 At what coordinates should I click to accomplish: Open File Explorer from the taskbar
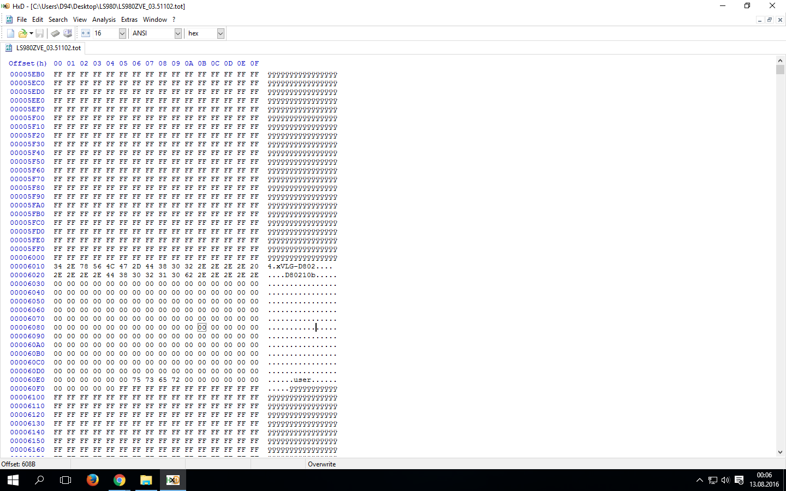point(146,480)
